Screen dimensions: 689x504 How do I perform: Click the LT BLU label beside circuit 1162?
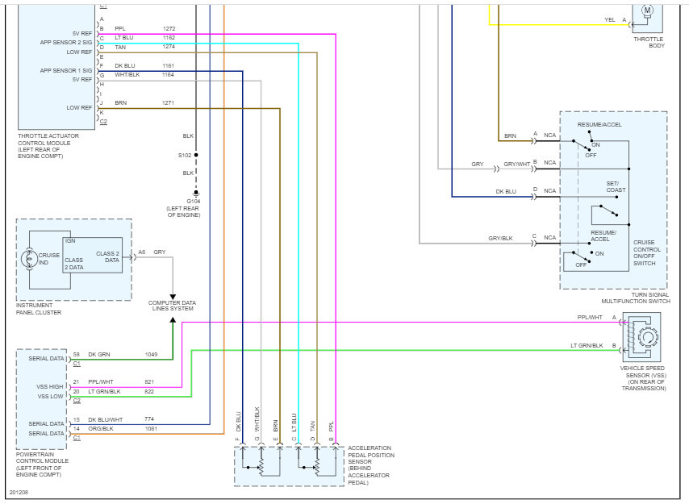(124, 38)
